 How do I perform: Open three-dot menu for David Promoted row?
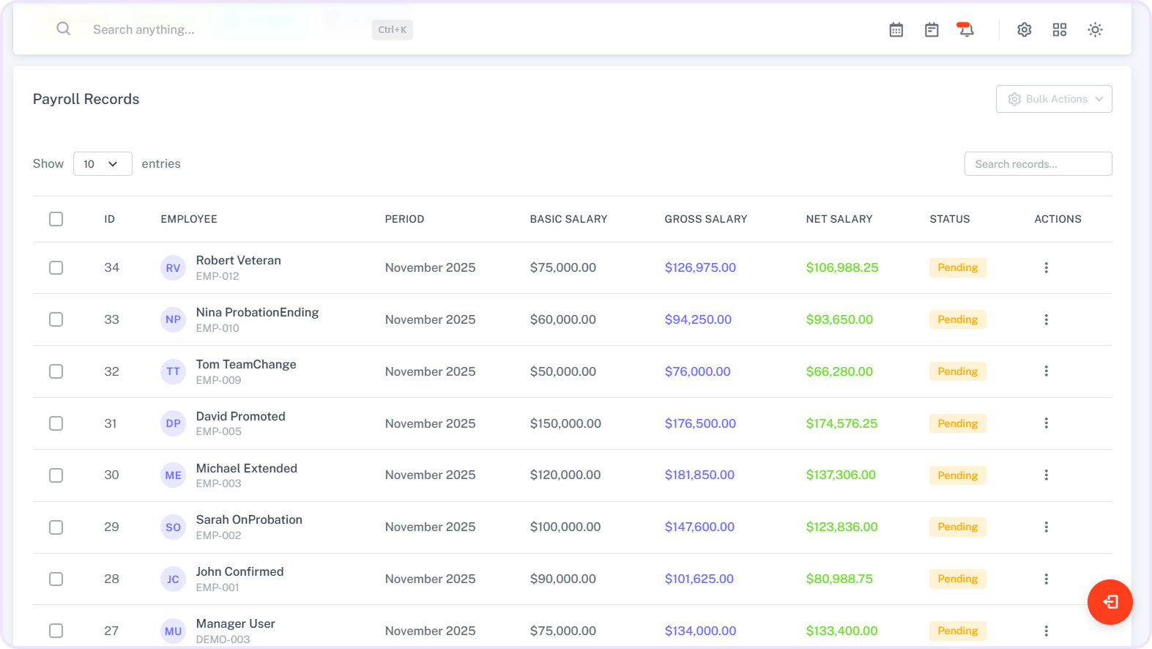tap(1046, 423)
